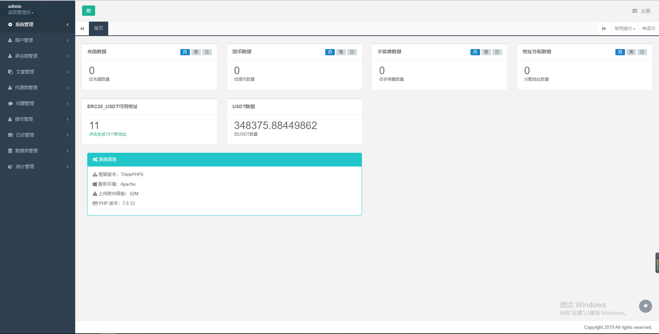Click the sitemap icon beside 框架版本
The width and height of the screenshot is (659, 334).
tap(95, 175)
